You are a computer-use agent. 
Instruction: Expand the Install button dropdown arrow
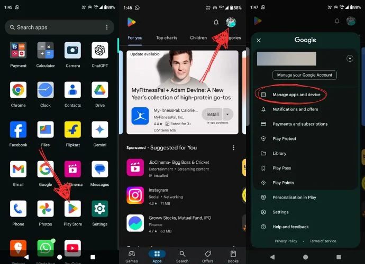pyautogui.click(x=228, y=114)
